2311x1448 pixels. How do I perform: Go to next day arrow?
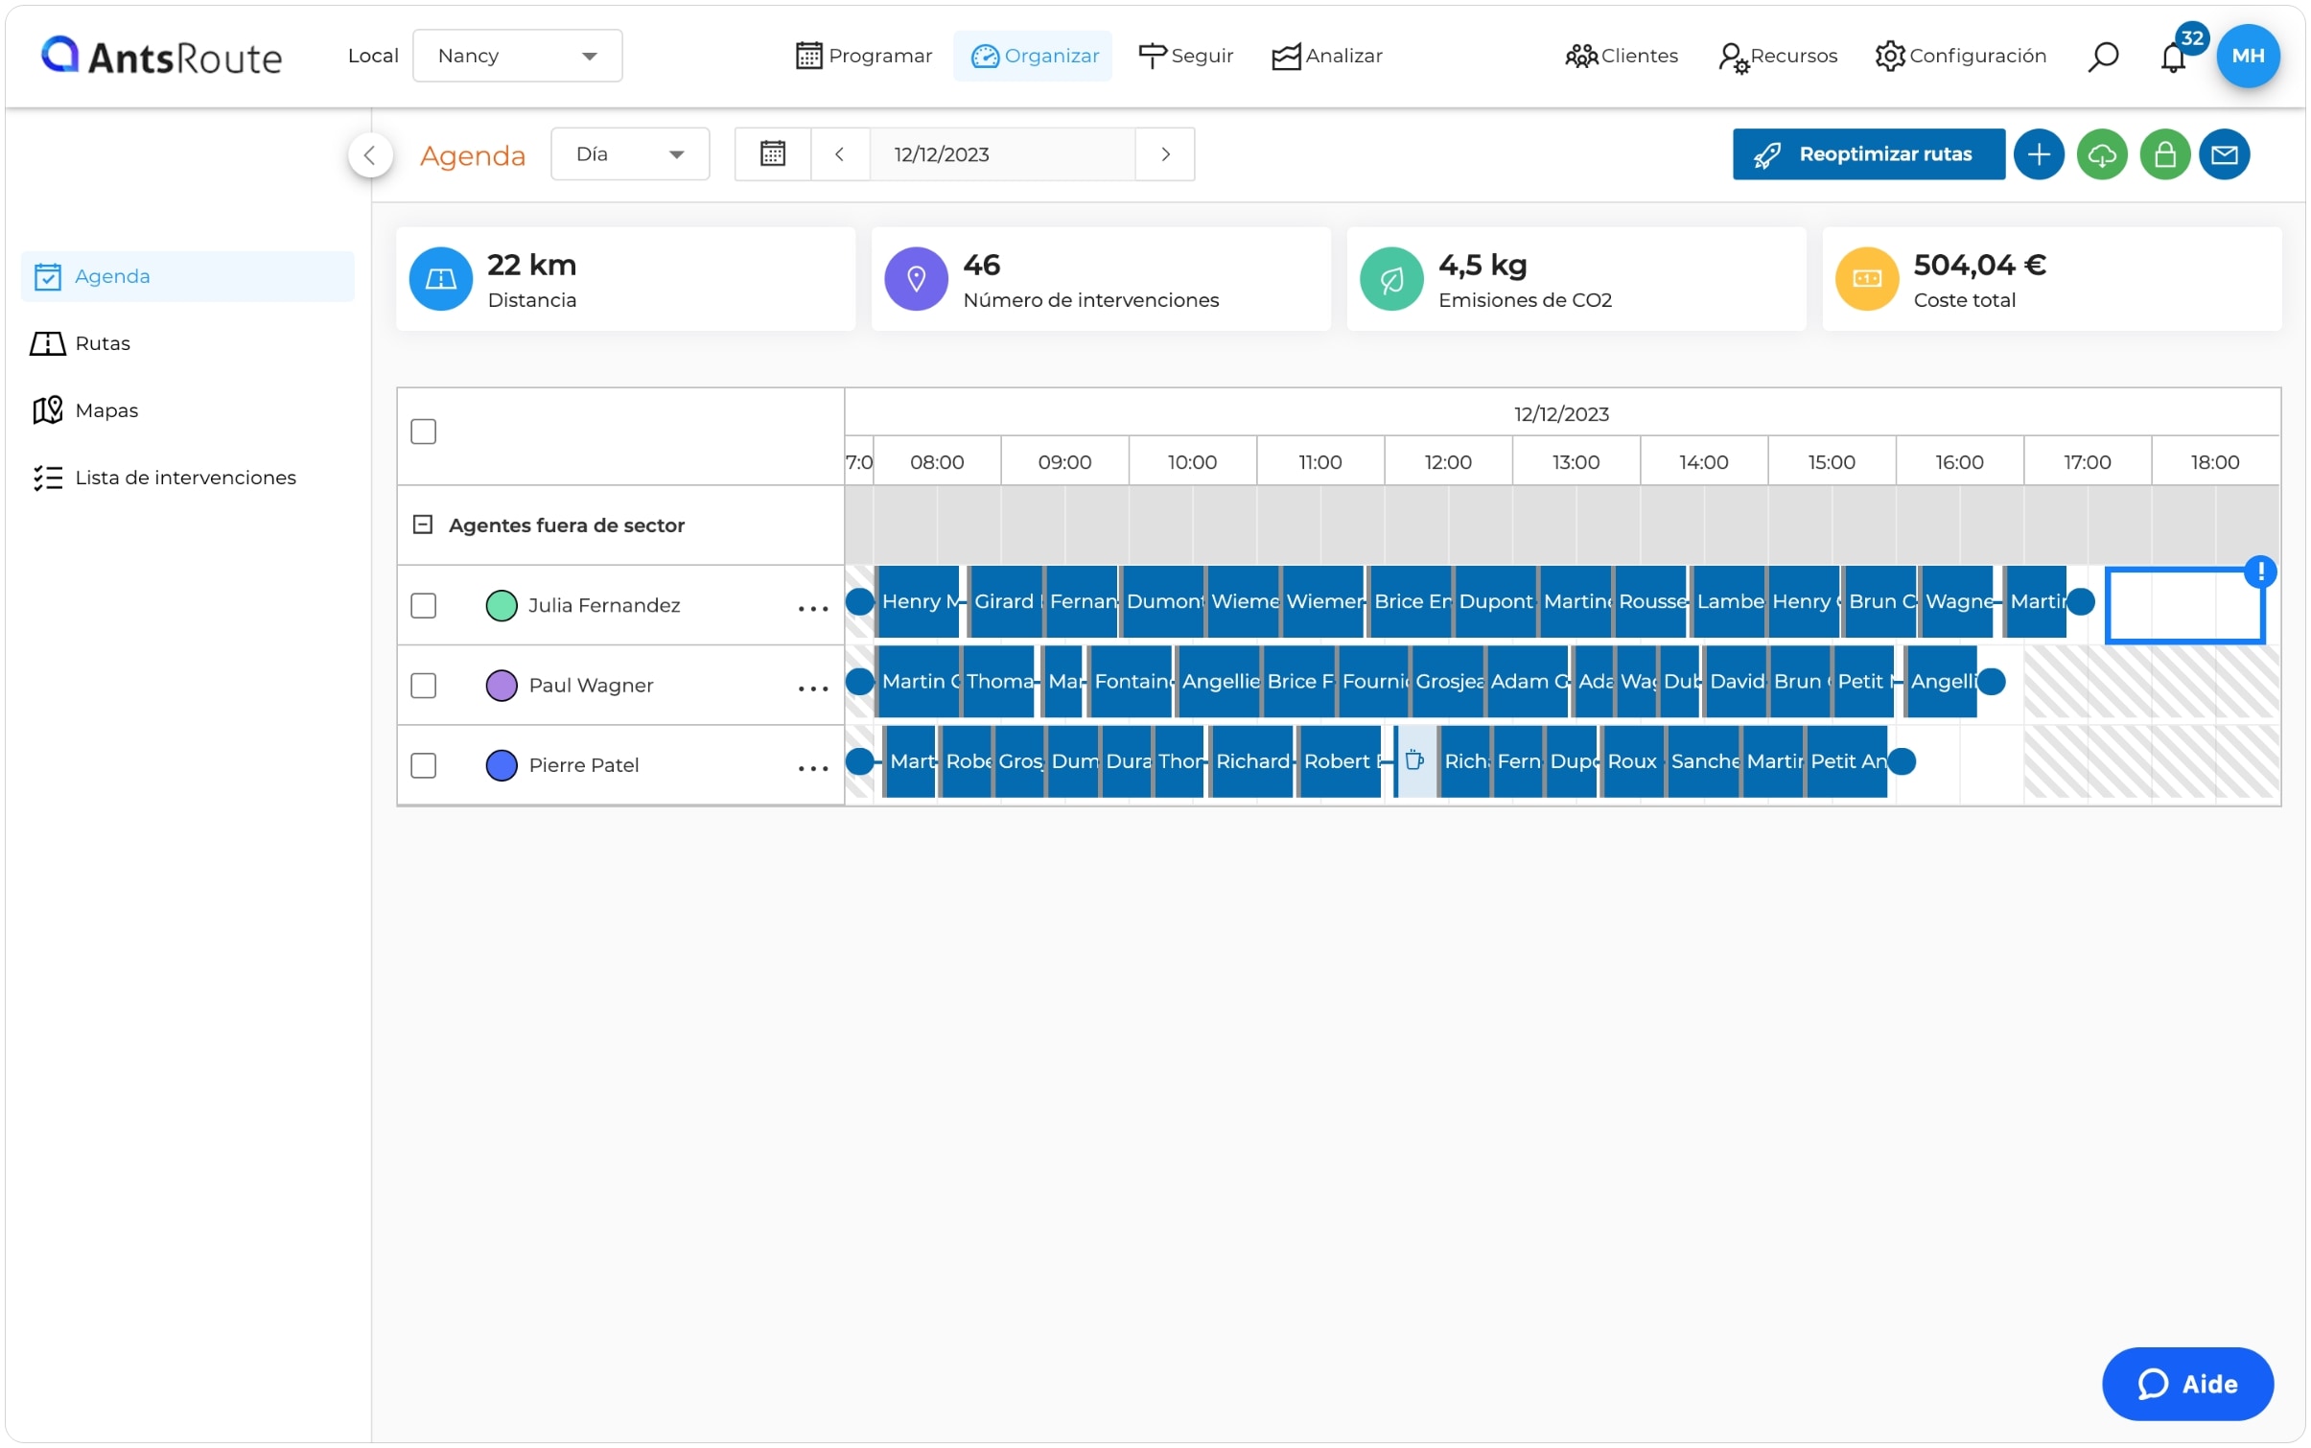[x=1165, y=154]
